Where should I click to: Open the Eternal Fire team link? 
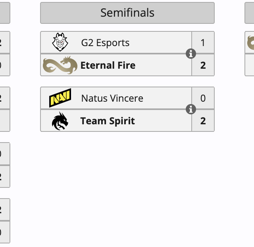tap(108, 65)
